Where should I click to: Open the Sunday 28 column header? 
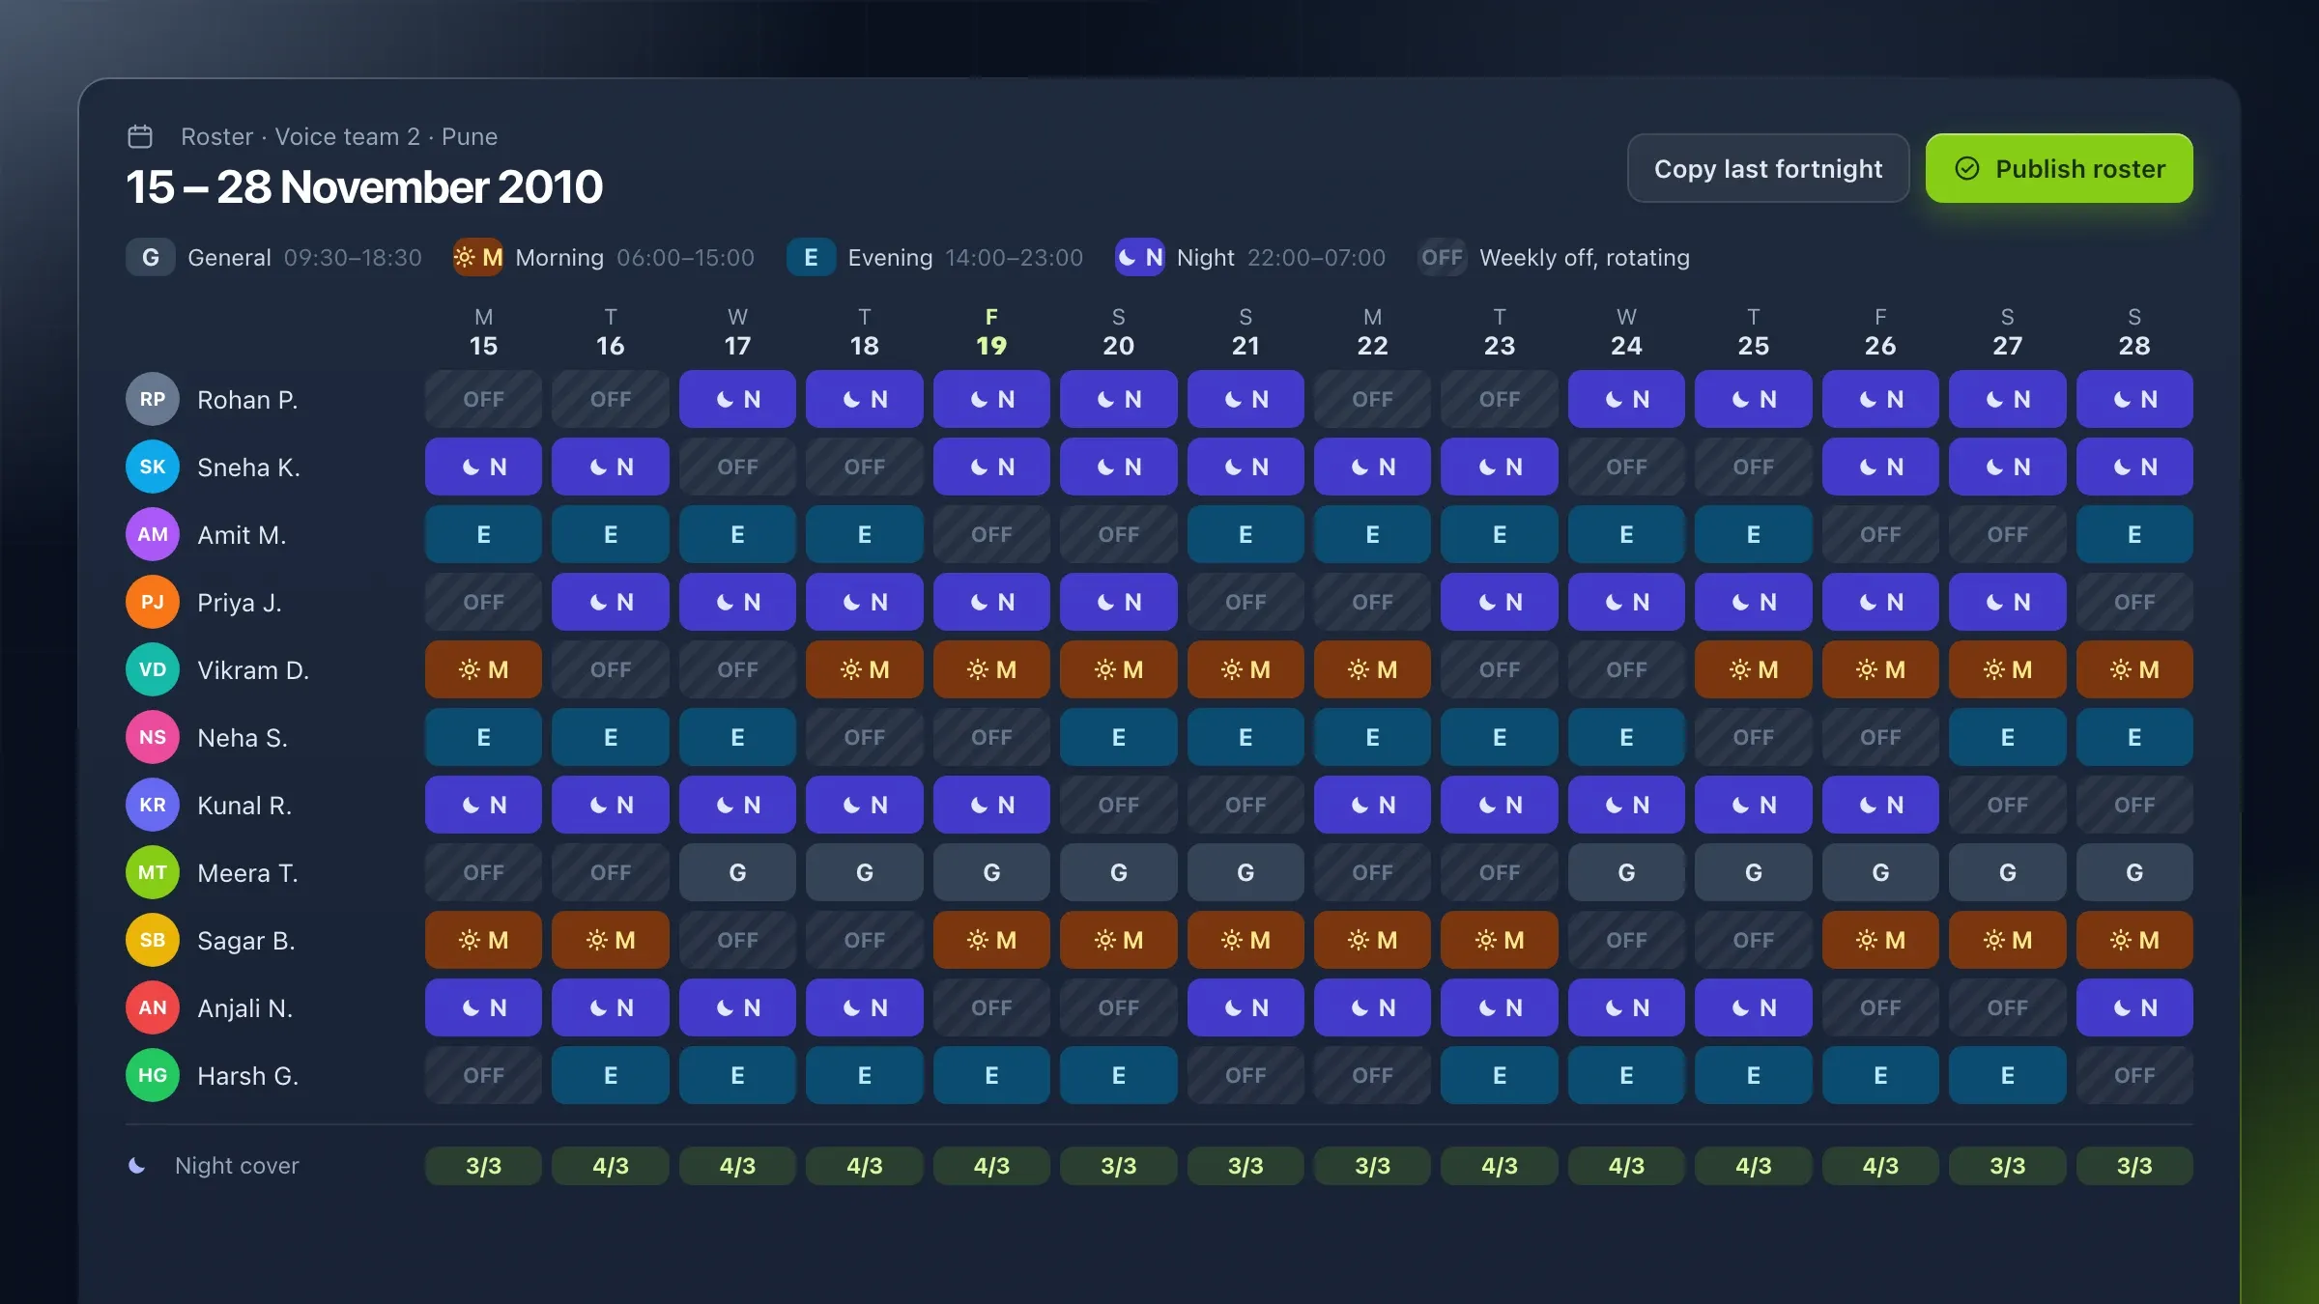(2134, 332)
